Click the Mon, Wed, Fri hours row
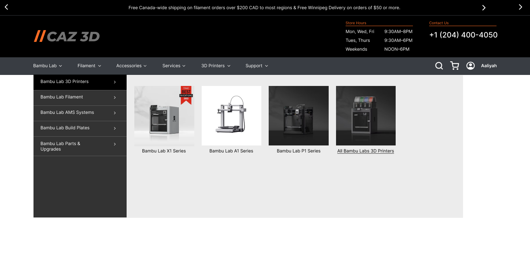The image size is (530, 263). click(x=379, y=32)
